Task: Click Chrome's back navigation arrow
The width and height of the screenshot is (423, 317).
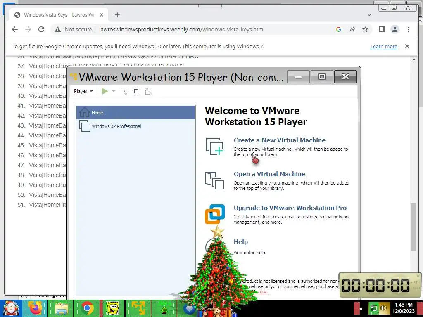Action: pyautogui.click(x=15, y=29)
